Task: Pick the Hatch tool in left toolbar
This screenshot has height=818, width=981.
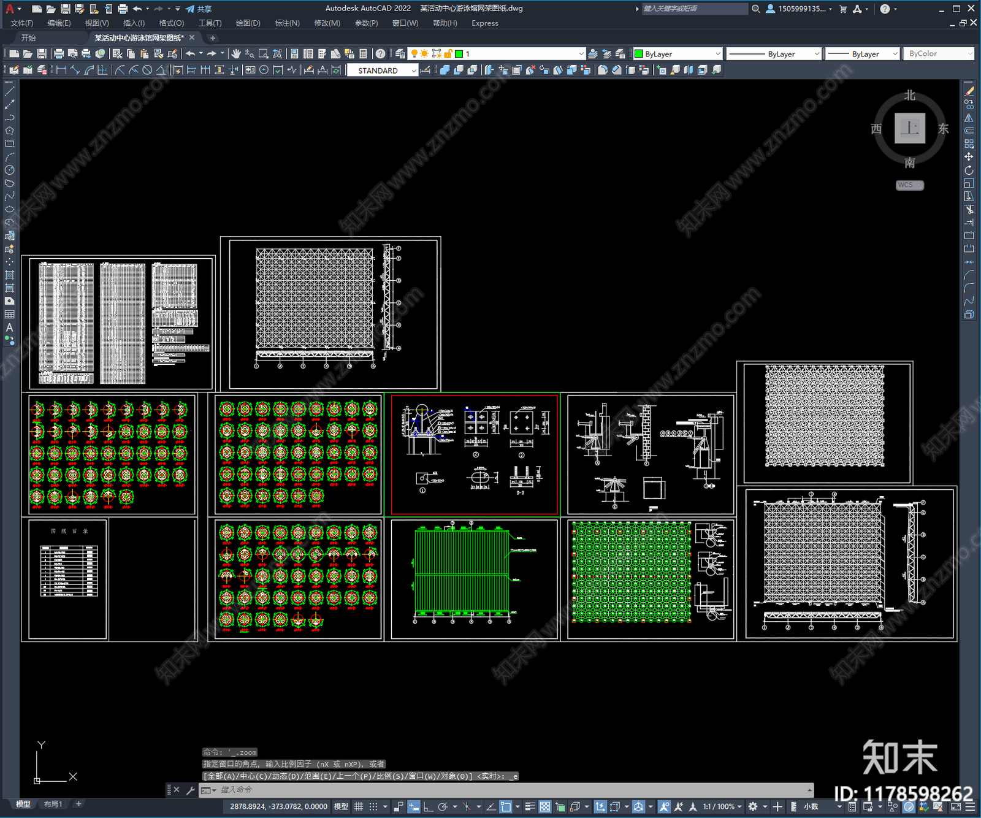Action: click(9, 275)
